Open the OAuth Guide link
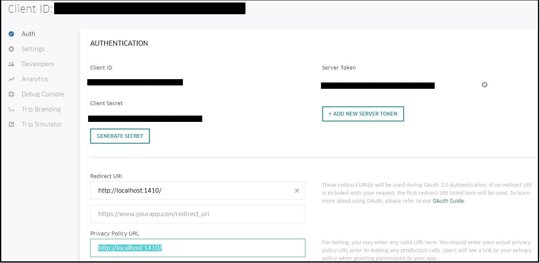This screenshot has height=263, width=540. (x=448, y=201)
